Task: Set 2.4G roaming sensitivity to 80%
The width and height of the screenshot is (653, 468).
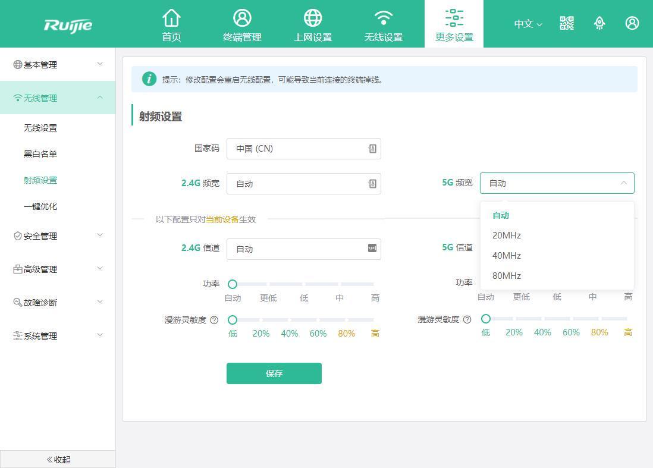Action: [347, 334]
